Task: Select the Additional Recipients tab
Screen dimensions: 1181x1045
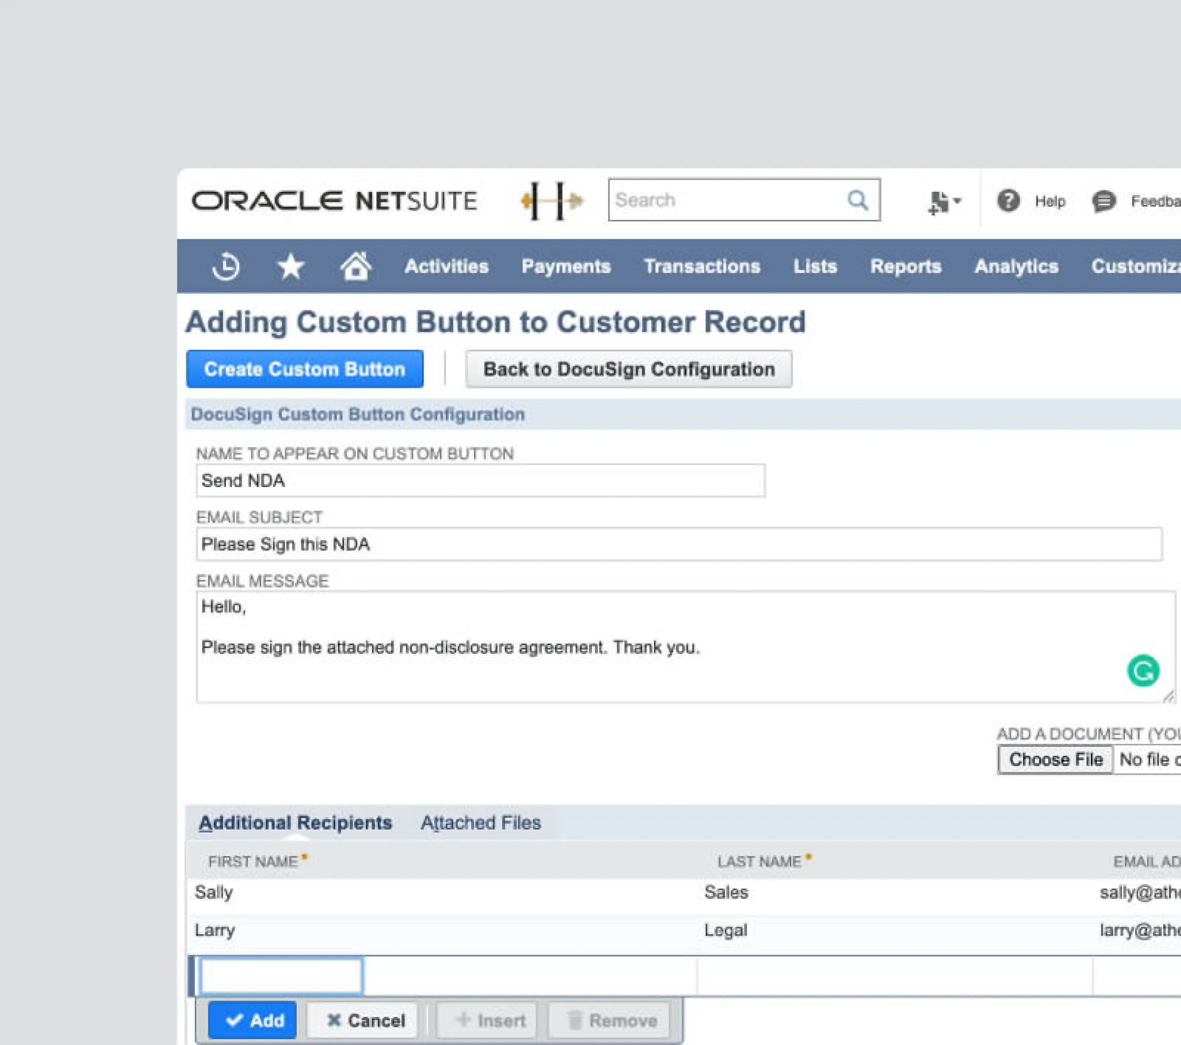Action: pyautogui.click(x=295, y=822)
